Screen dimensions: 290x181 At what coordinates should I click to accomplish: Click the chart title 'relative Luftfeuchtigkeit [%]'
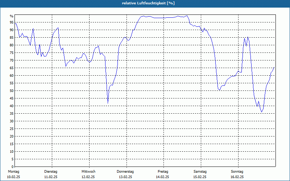[148, 3]
